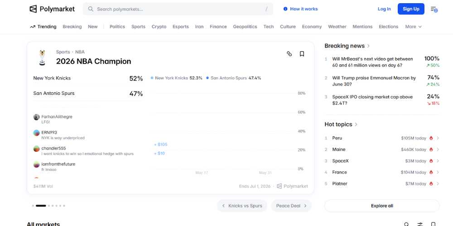Open the 2026 NBA Champion market
The height and width of the screenshot is (226, 453).
94,61
